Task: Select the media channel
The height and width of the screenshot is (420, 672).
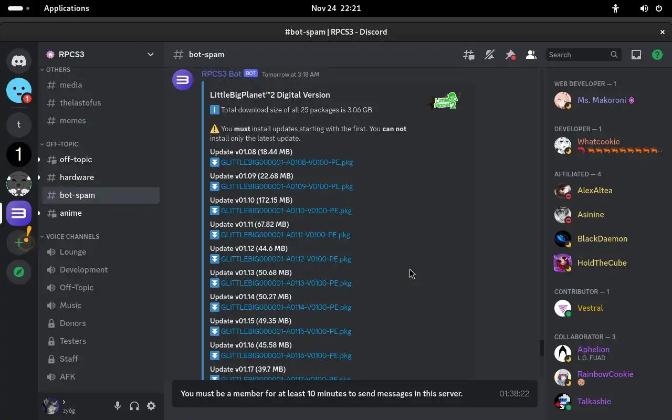Action: click(101, 85)
